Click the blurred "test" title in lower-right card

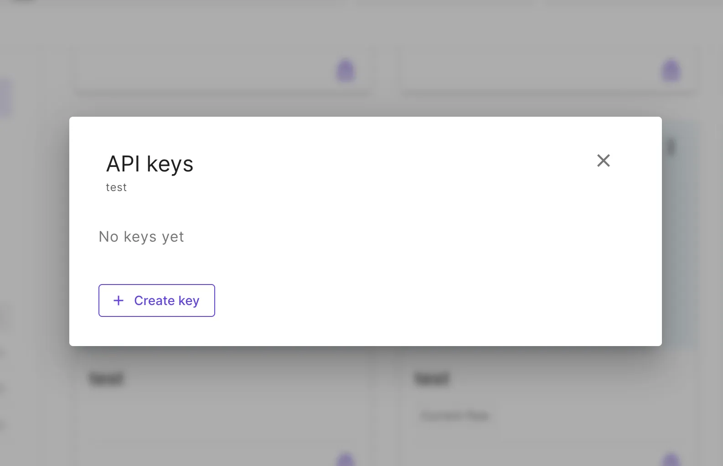pyautogui.click(x=432, y=378)
